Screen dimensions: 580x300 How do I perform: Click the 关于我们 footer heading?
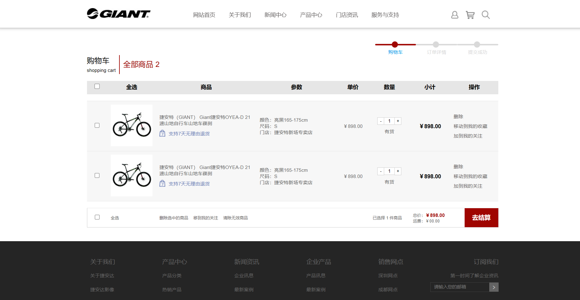[103, 262]
